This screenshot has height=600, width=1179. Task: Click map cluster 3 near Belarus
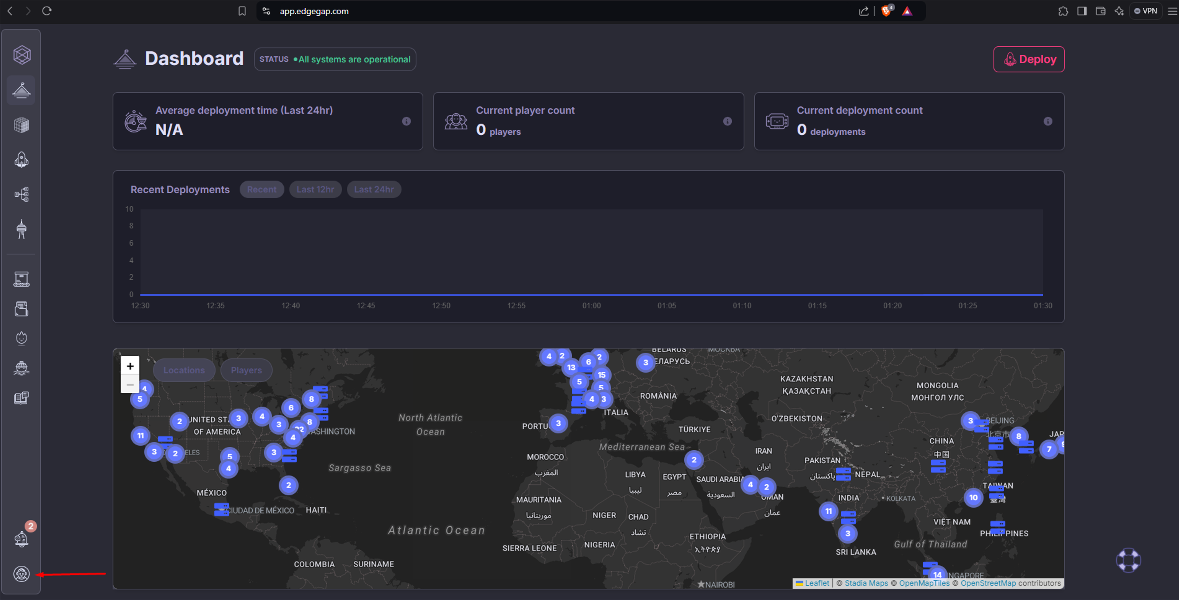coord(645,362)
